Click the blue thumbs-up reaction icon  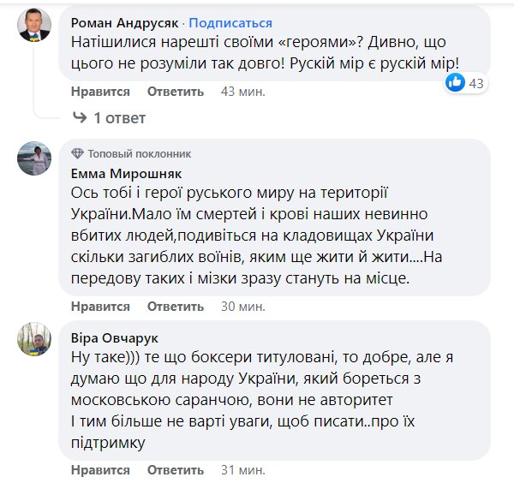coord(455,83)
